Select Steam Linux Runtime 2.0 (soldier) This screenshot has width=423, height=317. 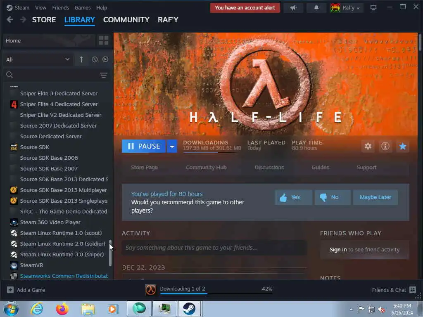[63, 244]
